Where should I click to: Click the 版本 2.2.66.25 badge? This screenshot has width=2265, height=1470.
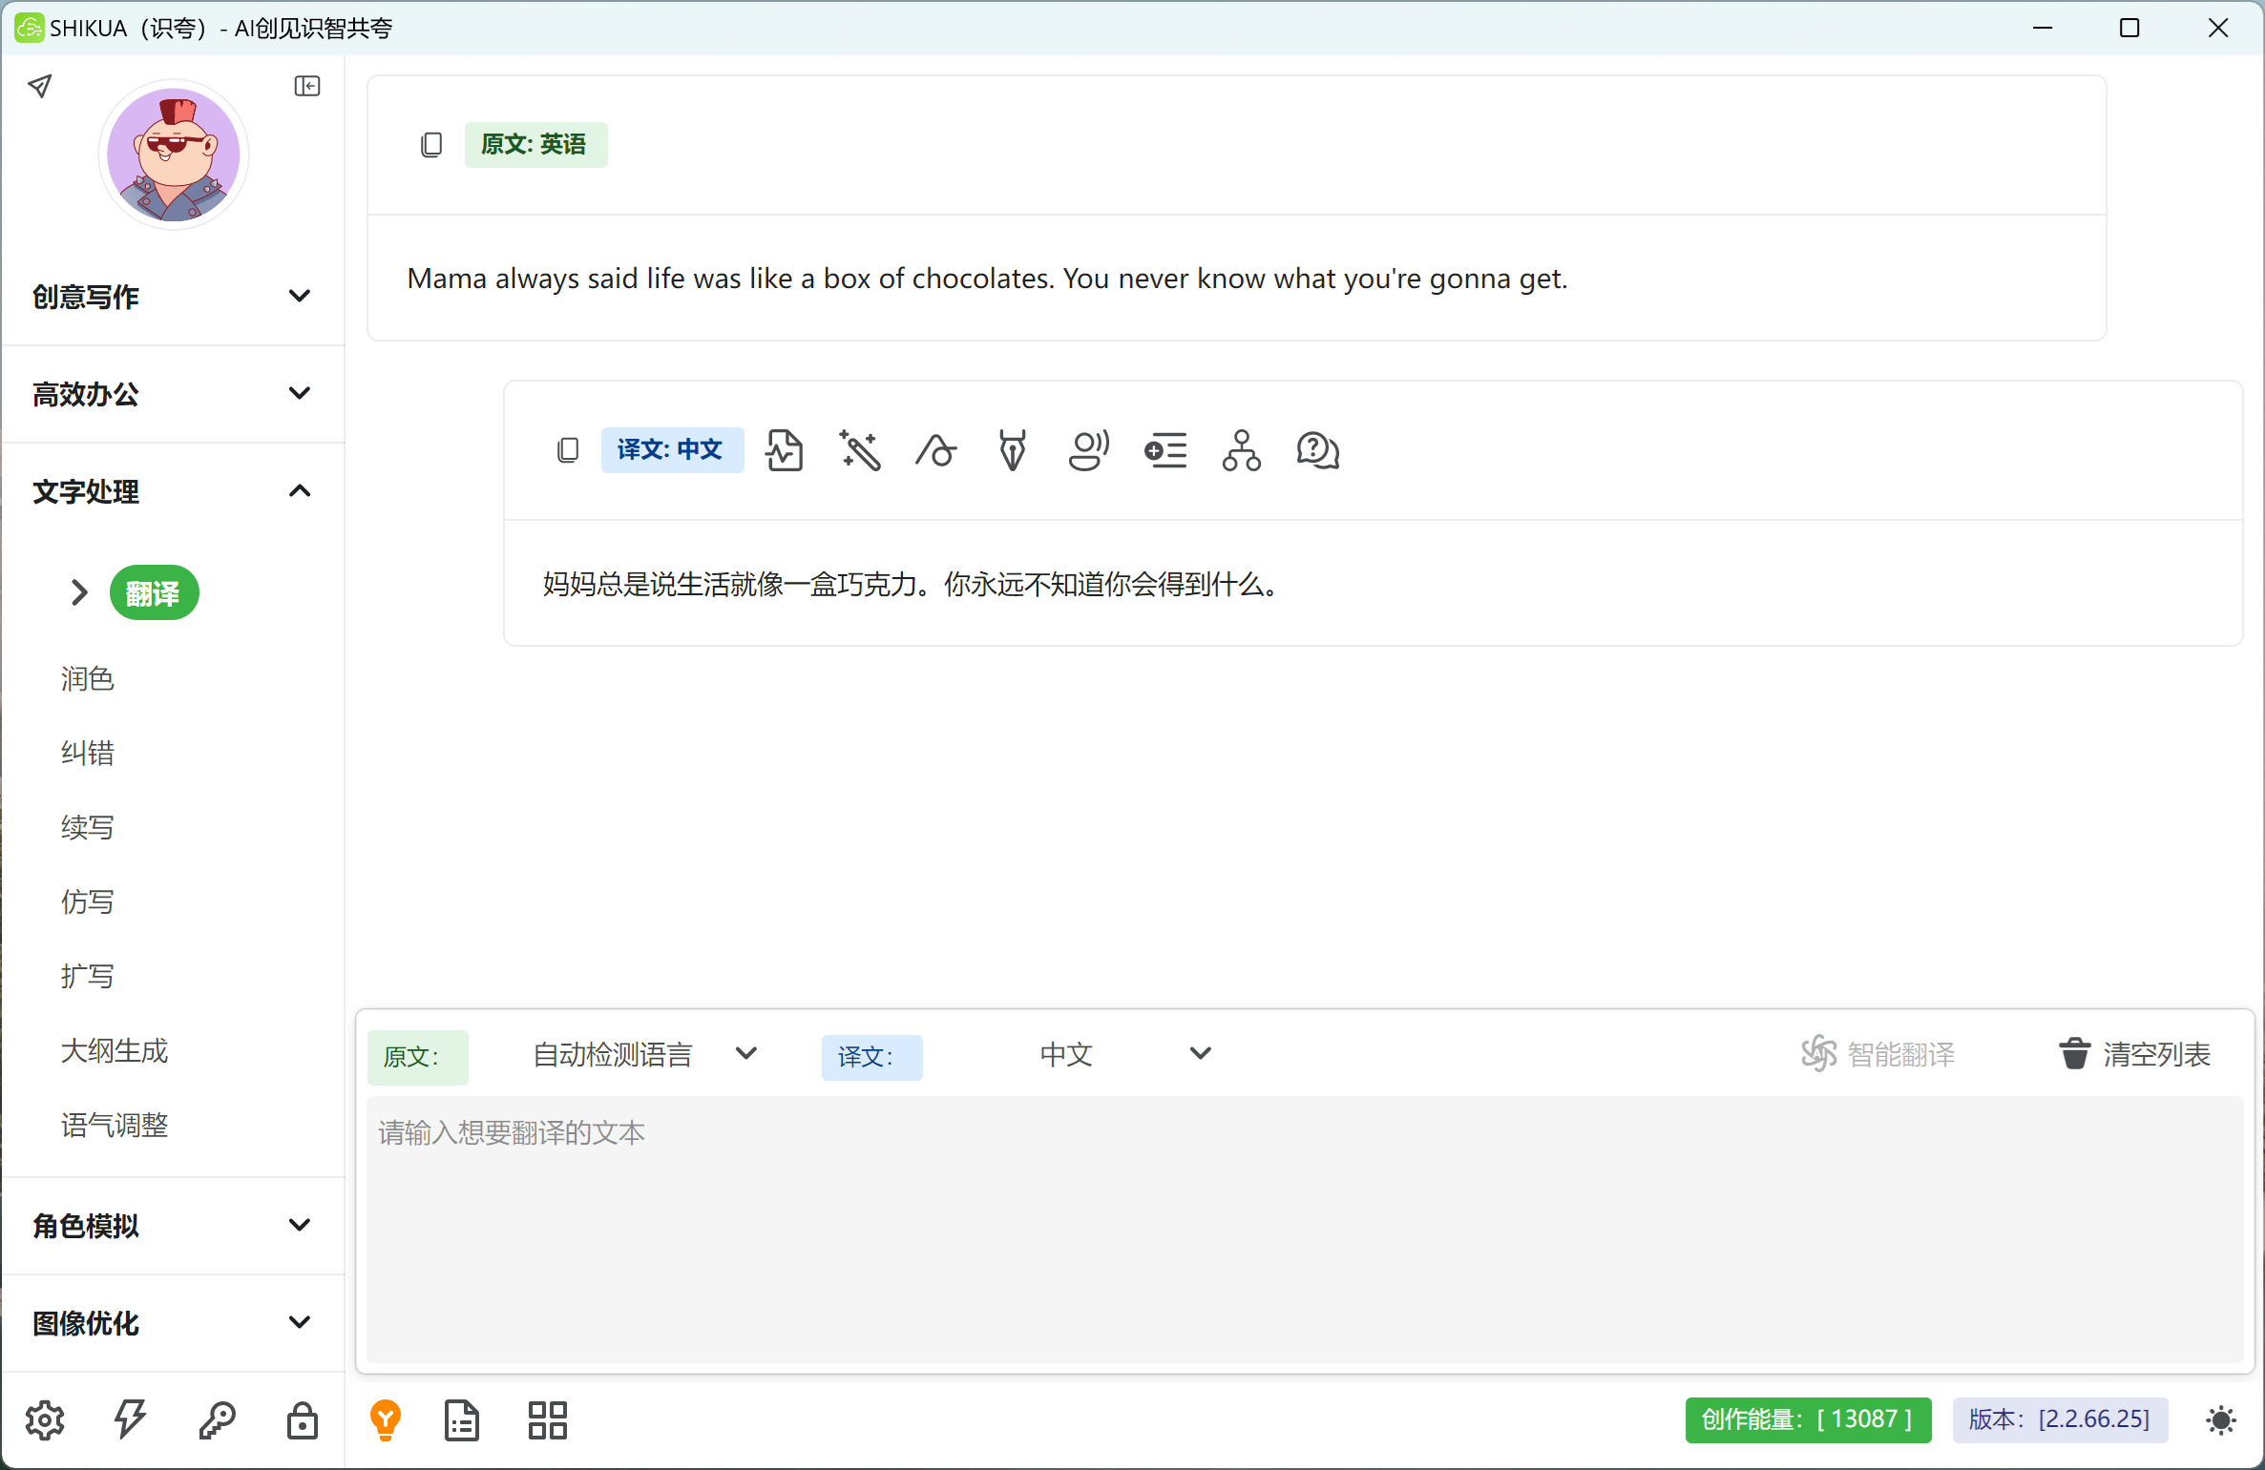[2060, 1420]
